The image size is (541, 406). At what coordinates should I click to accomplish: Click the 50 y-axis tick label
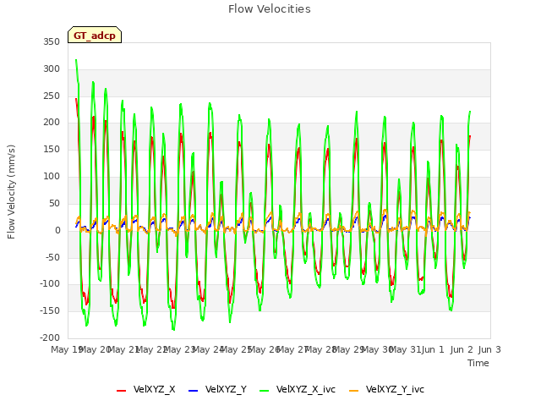(x=54, y=203)
